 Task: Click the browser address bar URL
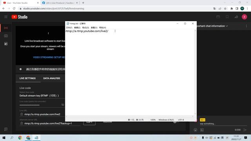pyautogui.click(x=54, y=9)
